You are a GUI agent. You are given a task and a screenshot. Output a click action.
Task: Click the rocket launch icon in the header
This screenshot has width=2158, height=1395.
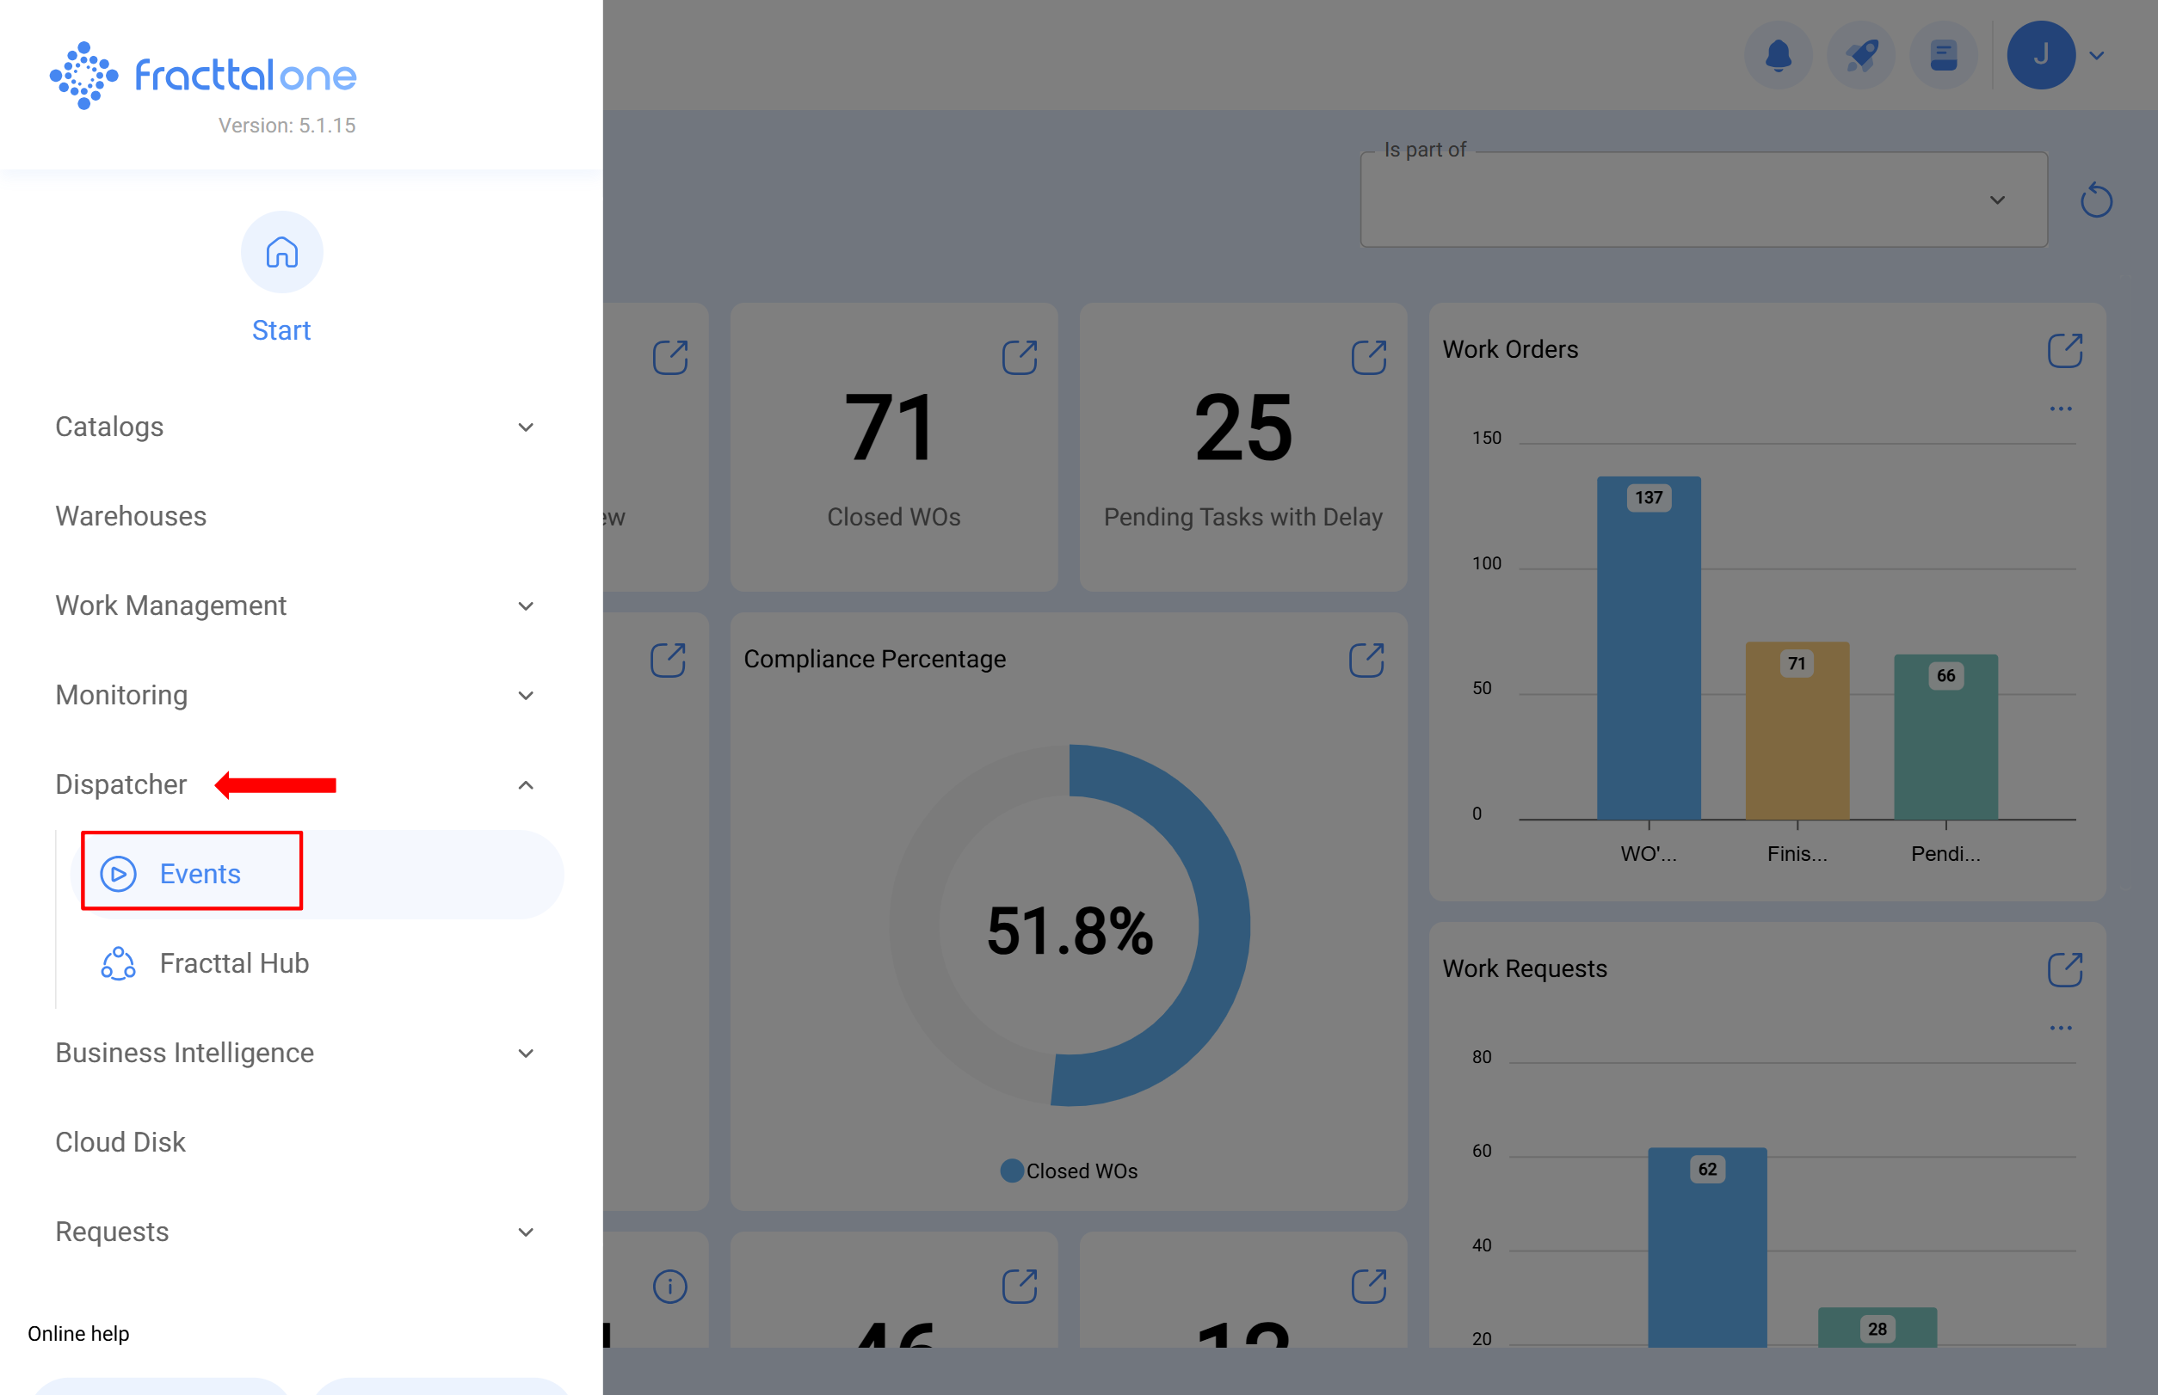pyautogui.click(x=1861, y=55)
